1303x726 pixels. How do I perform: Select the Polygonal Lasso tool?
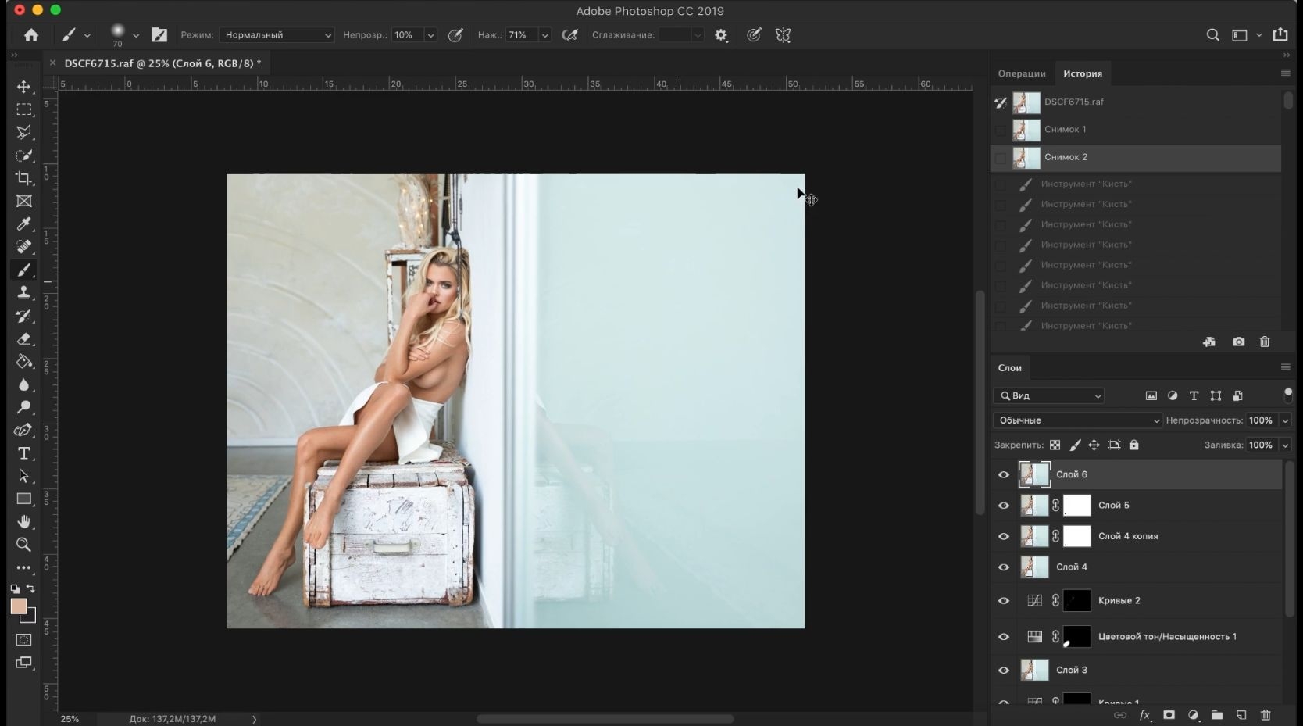coord(23,132)
